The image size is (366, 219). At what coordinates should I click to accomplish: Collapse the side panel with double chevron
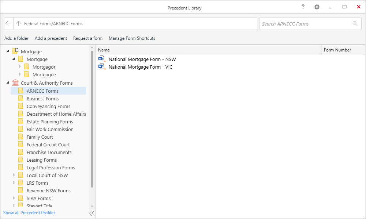tap(92, 213)
